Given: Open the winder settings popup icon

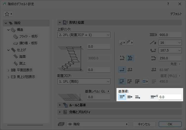Looking at the screenshot, I should [x=145, y=82].
